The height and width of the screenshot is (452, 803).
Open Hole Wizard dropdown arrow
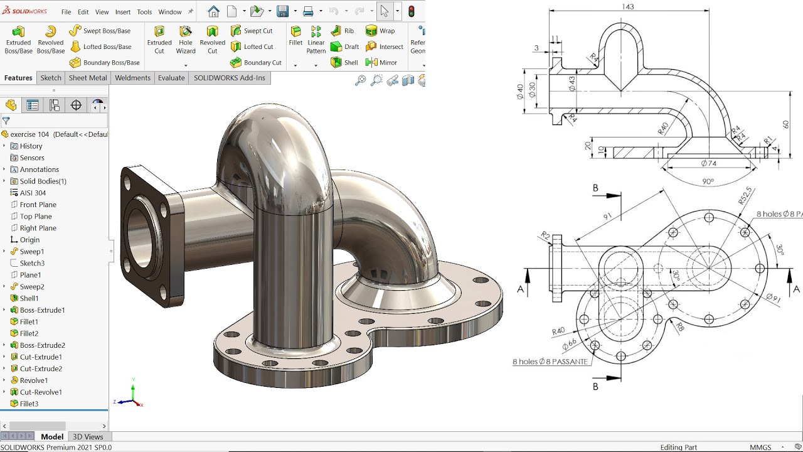pyautogui.click(x=186, y=65)
